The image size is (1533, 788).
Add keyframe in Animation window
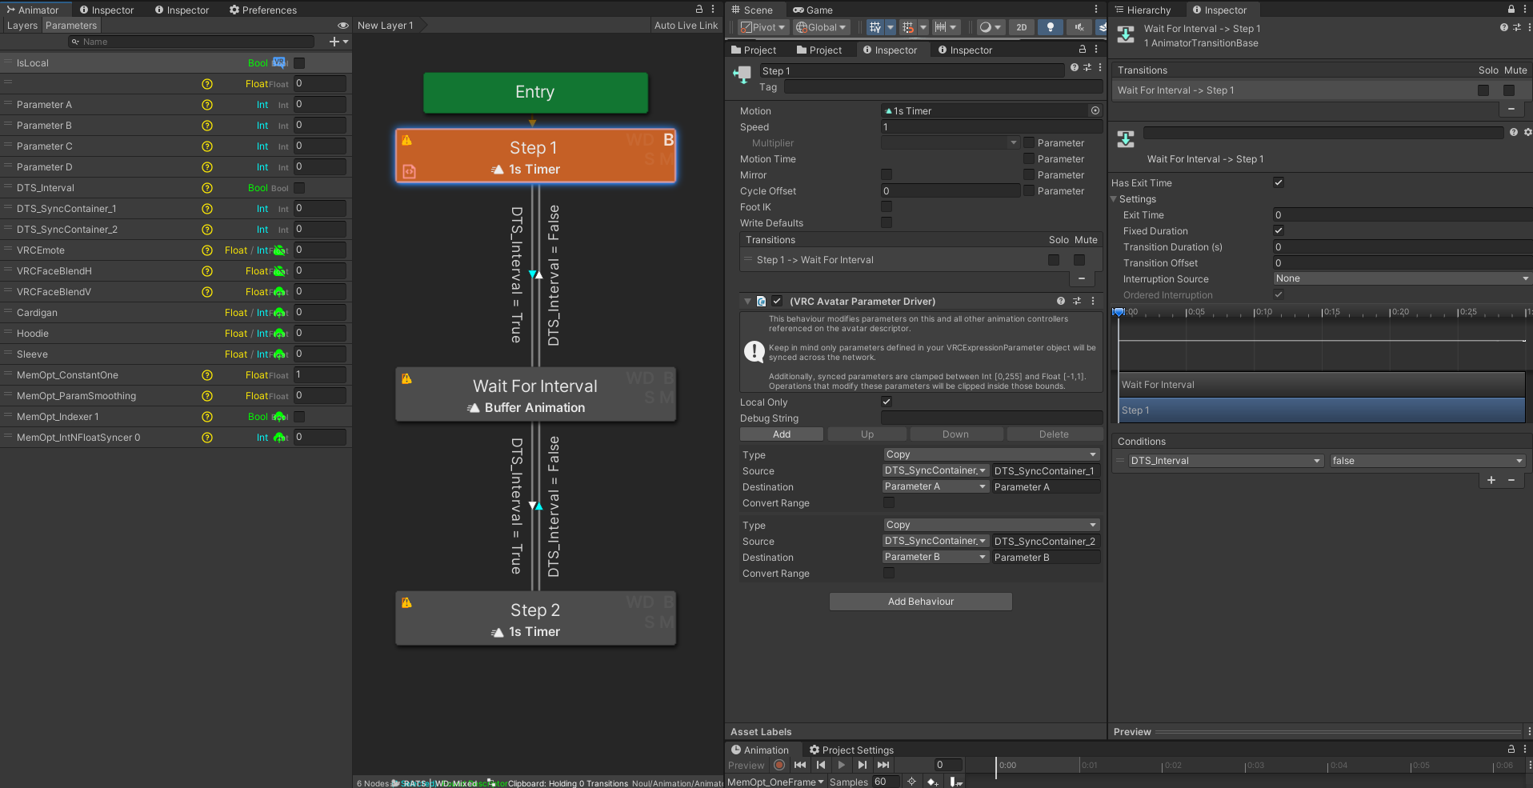pyautogui.click(x=933, y=782)
